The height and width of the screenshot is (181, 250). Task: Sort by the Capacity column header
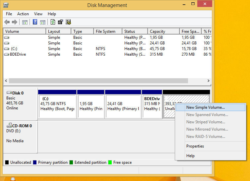click(x=163, y=31)
